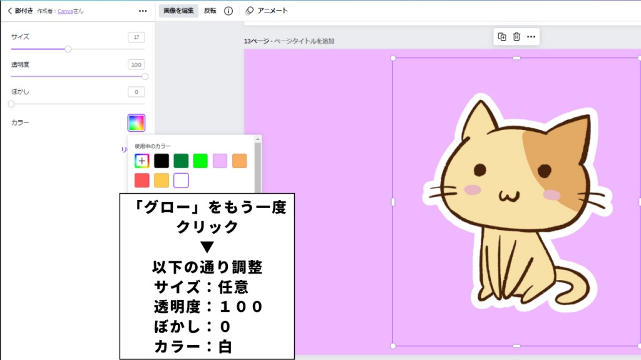Viewport: 641px width, 360px height.
Task: Click the left edge selection handle
Action: tap(393, 202)
